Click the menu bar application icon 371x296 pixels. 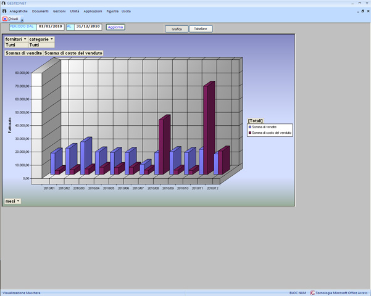coord(4,11)
